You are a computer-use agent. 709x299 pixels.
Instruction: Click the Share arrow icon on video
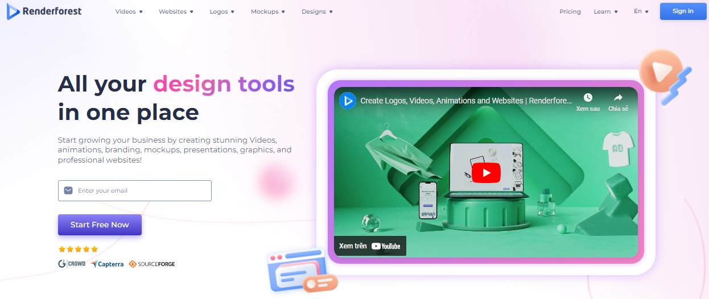coord(618,98)
